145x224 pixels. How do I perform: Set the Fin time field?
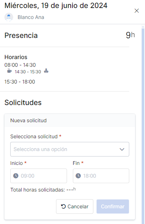pos(101,176)
